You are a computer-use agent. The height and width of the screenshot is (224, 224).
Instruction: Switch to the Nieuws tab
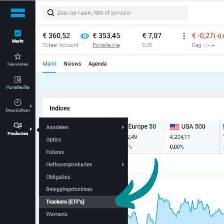tap(72, 64)
